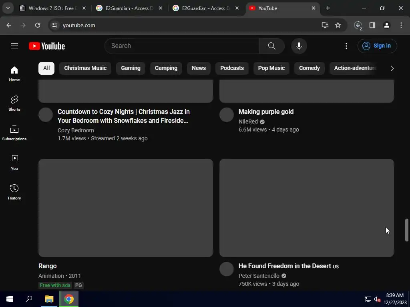
Task: Open taskbar search
Action: [x=29, y=299]
